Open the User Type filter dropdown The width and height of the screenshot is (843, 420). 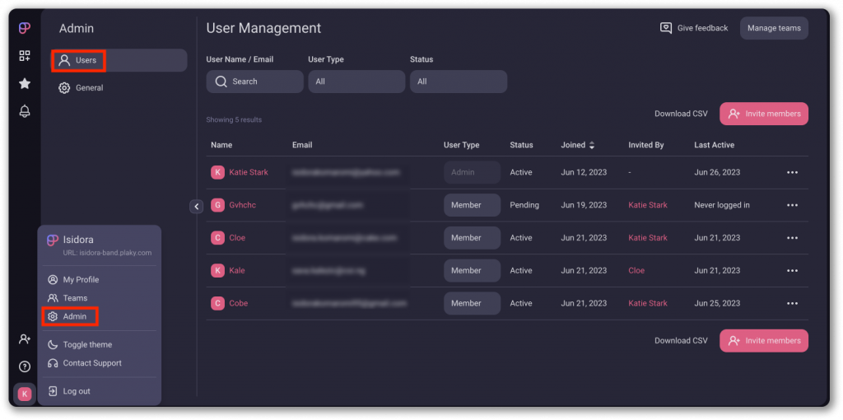[356, 82]
